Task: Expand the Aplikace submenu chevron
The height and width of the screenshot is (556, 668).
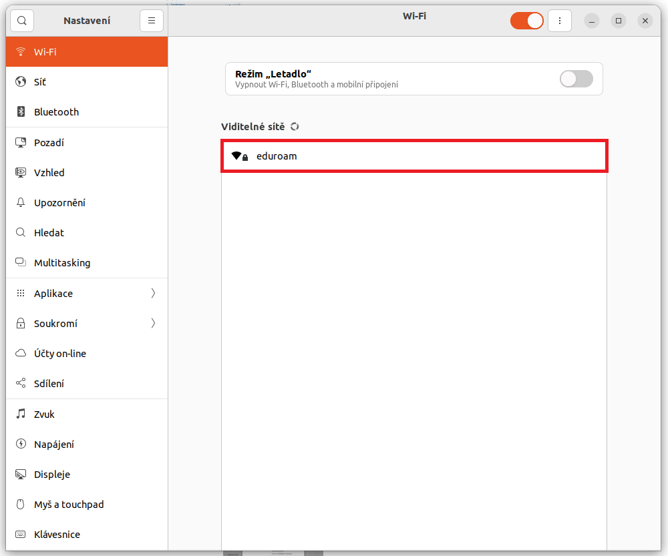Action: coord(154,293)
